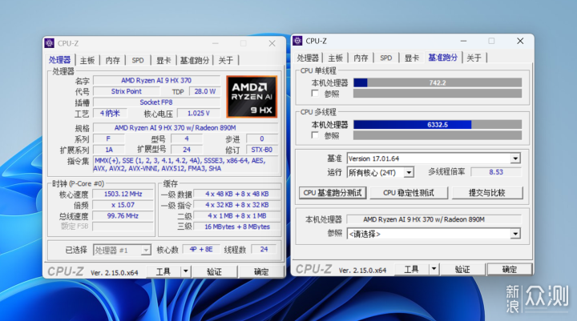Open the 已选择 处理器 #1 dropdown

coord(146,251)
